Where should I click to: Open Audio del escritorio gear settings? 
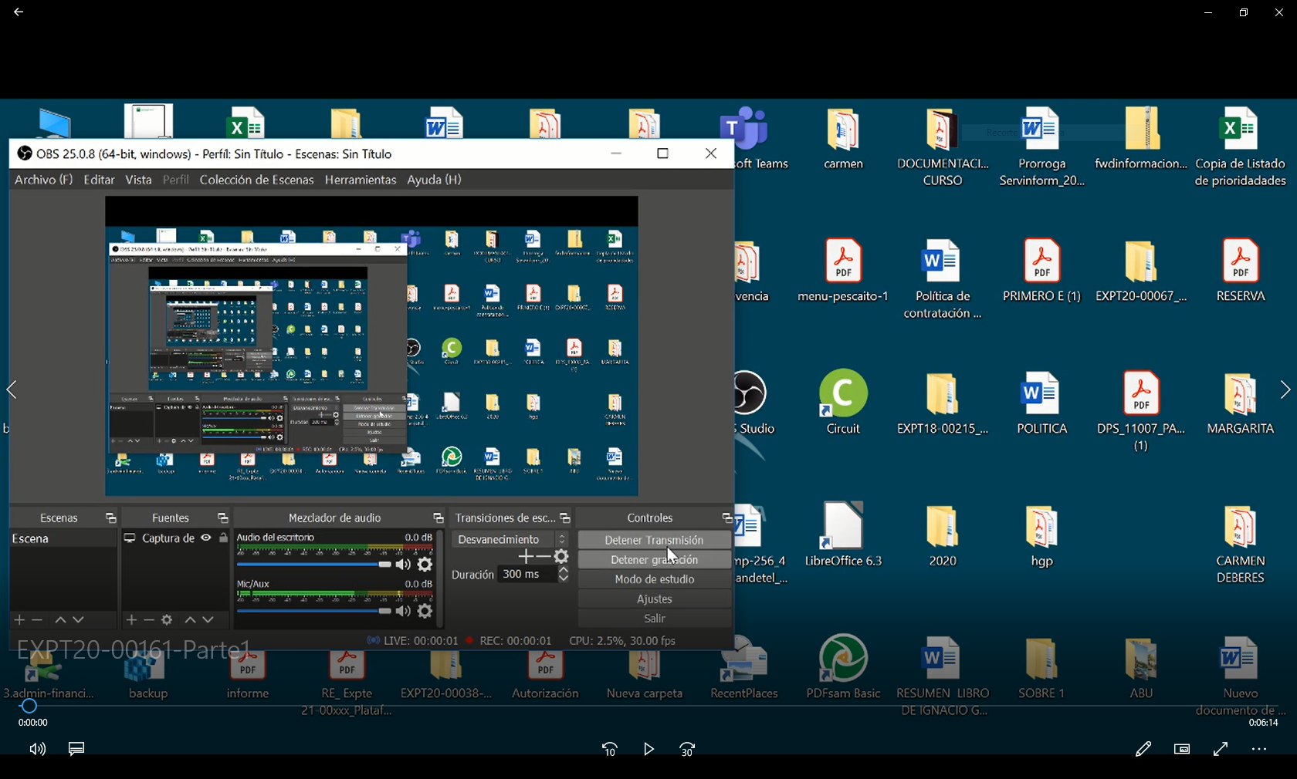[x=425, y=565]
